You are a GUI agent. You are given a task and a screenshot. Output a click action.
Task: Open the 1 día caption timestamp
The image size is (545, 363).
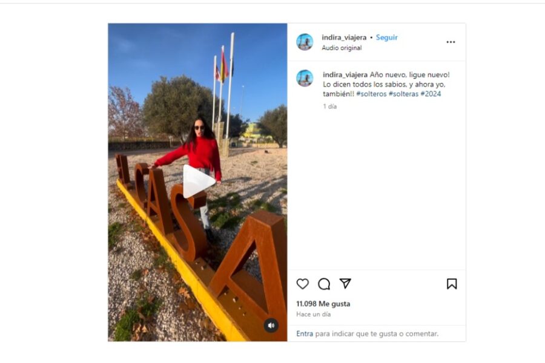point(330,106)
